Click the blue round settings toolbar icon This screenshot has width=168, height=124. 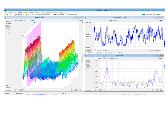click(x=21, y=15)
